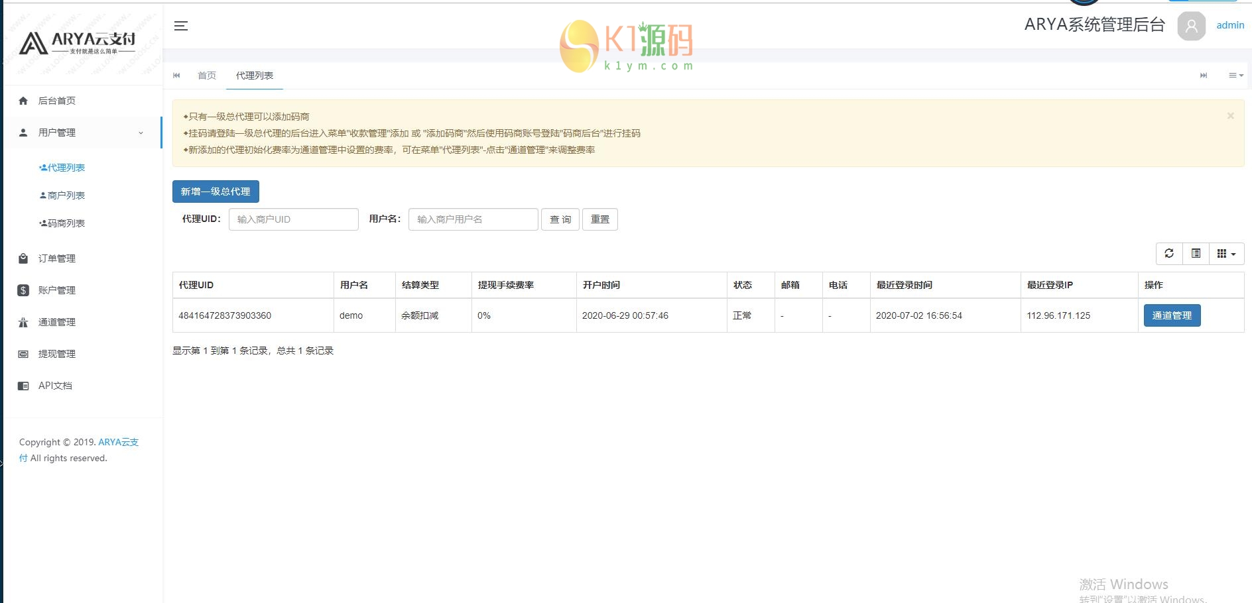Open the tab options dropdown menu
The image size is (1252, 603).
(1236, 76)
